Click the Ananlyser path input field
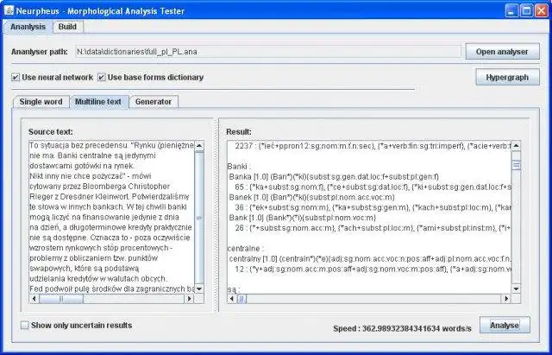552x355 pixels. click(268, 52)
